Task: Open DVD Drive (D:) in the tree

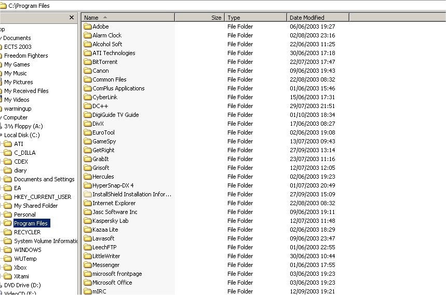Action: [22, 285]
